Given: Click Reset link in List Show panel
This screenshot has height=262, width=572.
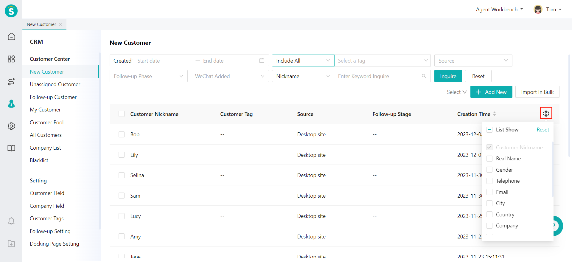Looking at the screenshot, I should tap(543, 130).
